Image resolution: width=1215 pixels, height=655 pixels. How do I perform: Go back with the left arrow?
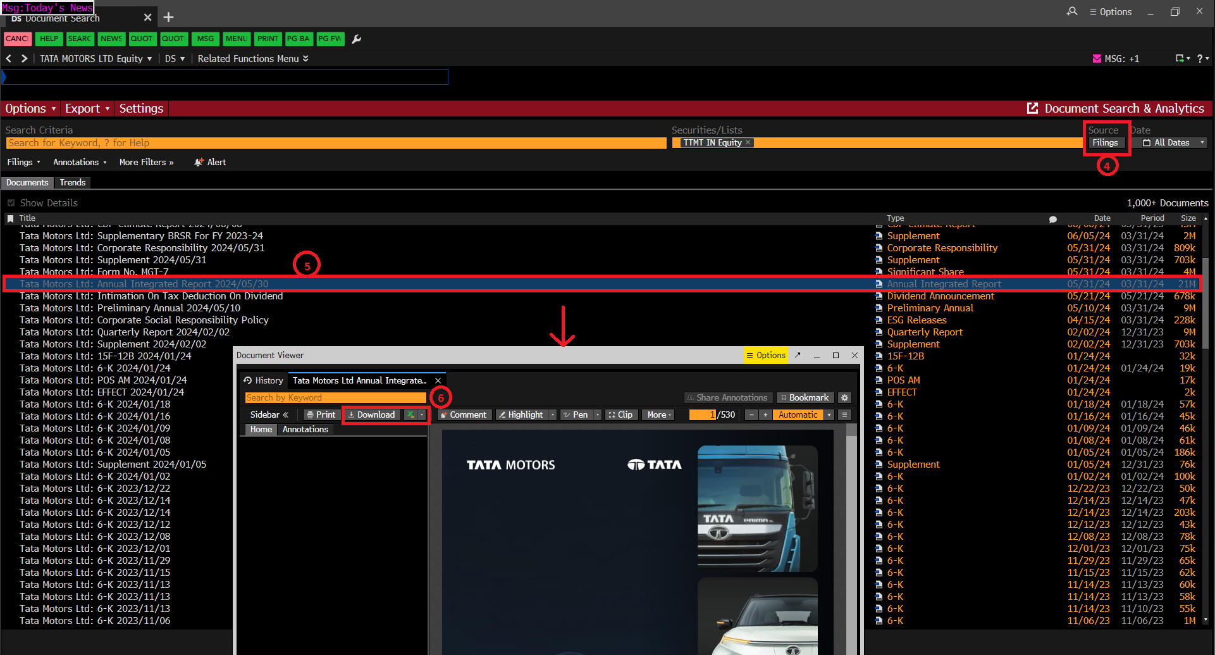click(x=9, y=58)
